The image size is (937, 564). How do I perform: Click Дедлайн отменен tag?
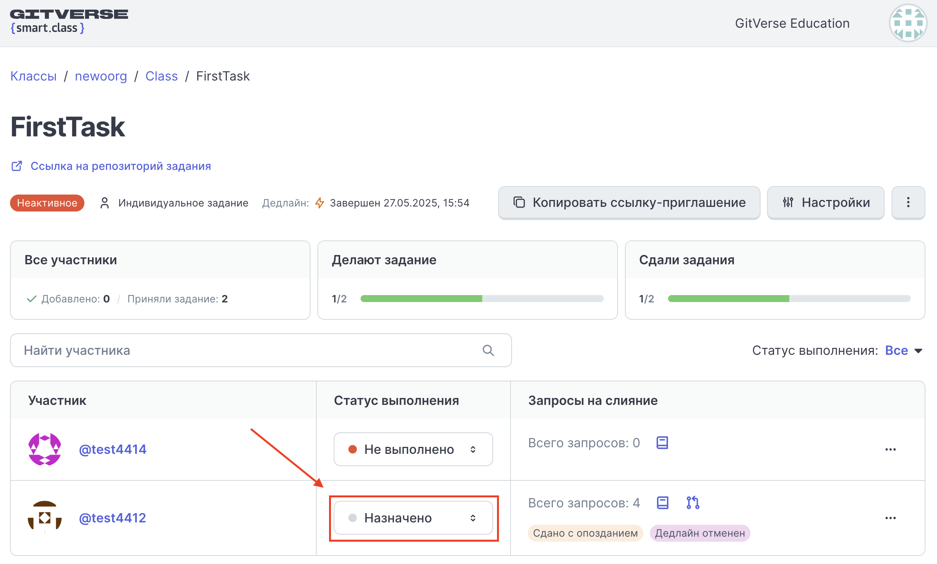(700, 533)
